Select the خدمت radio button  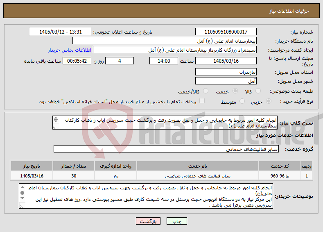coord(235,91)
